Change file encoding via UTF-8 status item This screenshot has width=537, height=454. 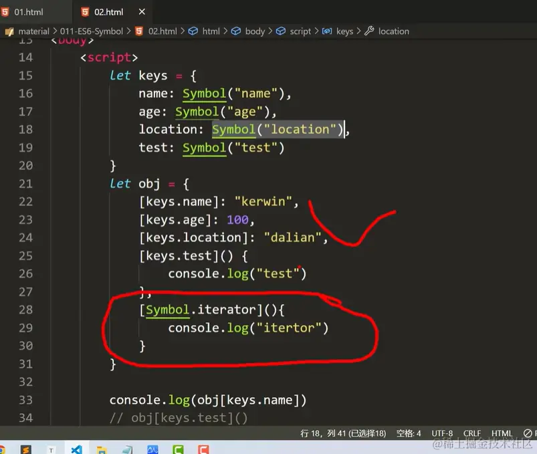coord(442,433)
